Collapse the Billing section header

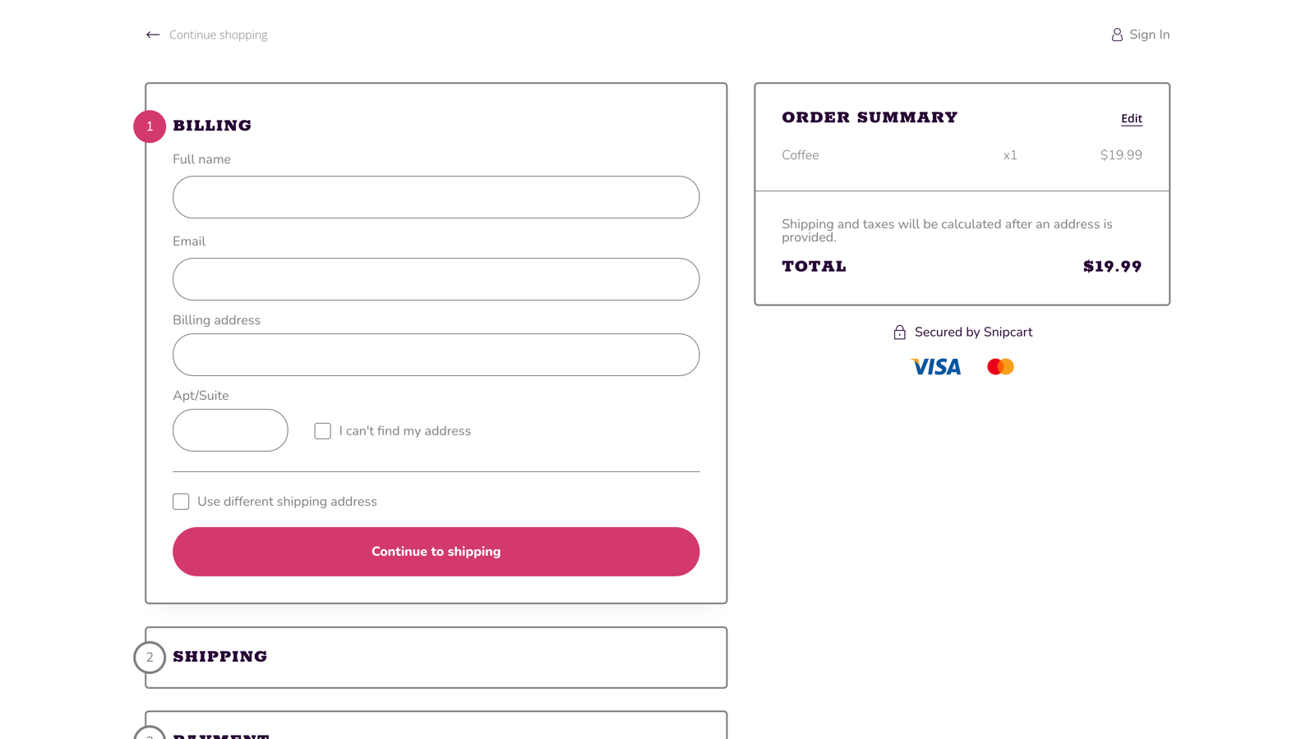point(212,126)
